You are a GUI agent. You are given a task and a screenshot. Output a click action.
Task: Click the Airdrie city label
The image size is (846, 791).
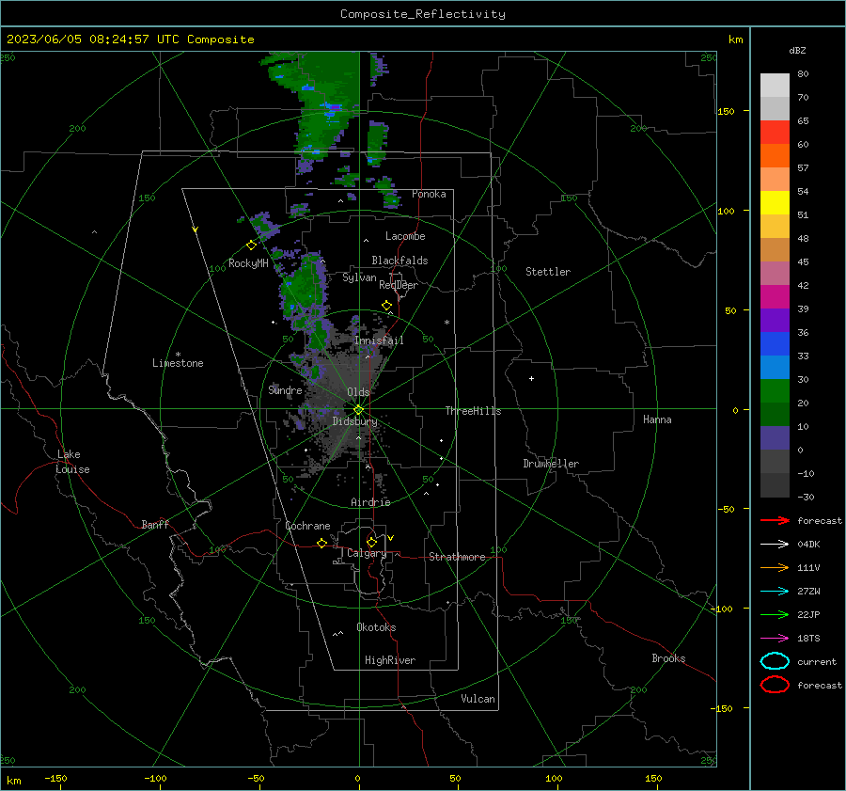370,502
